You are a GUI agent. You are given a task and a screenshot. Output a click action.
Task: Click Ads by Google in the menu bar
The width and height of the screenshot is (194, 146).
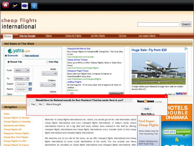[27, 36]
